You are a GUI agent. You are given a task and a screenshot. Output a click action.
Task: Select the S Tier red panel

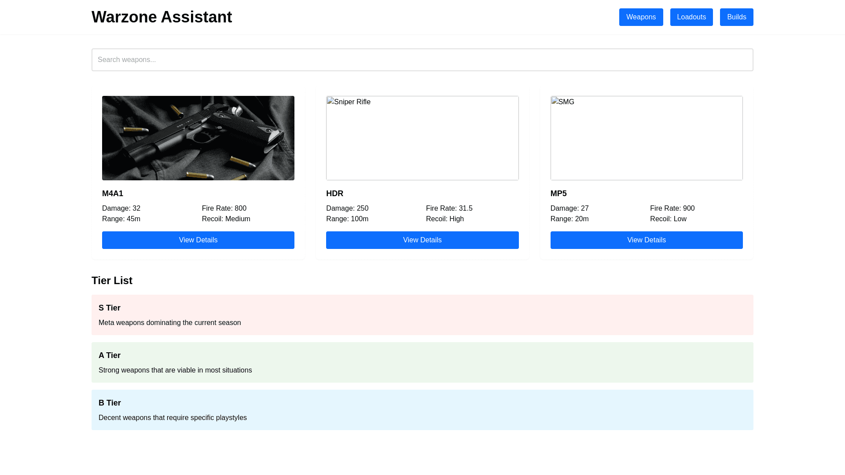422,315
